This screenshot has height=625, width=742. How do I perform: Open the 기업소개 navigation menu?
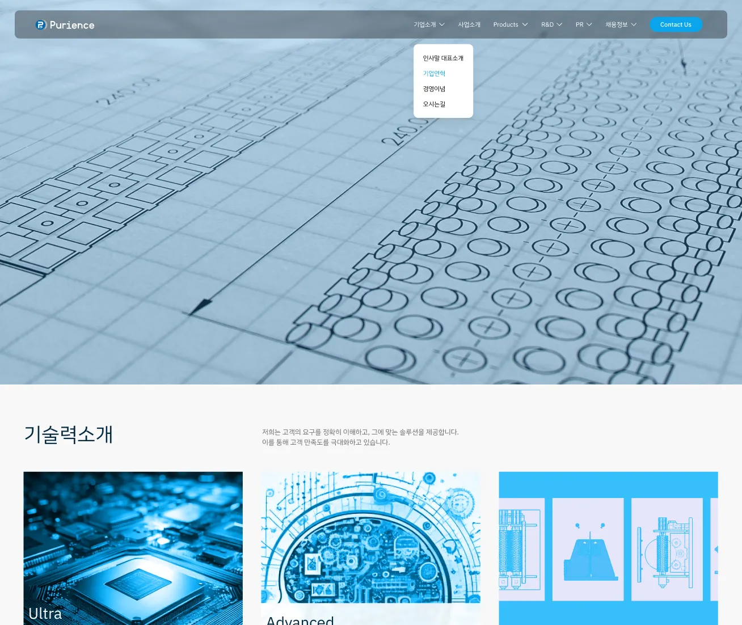(x=425, y=24)
